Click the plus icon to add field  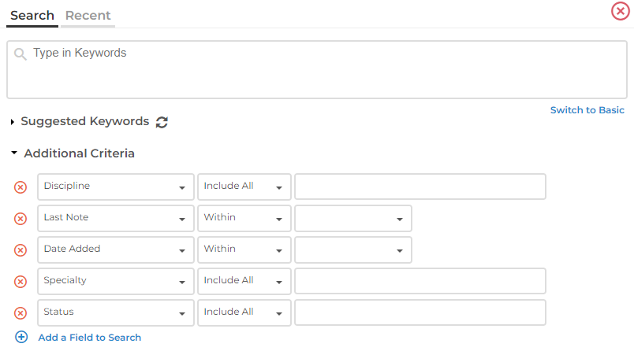[21, 337]
